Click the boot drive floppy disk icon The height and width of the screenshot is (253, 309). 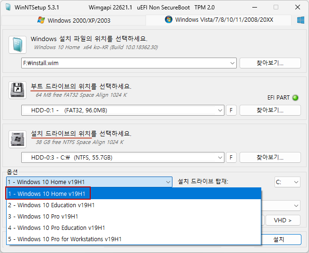click(x=17, y=90)
